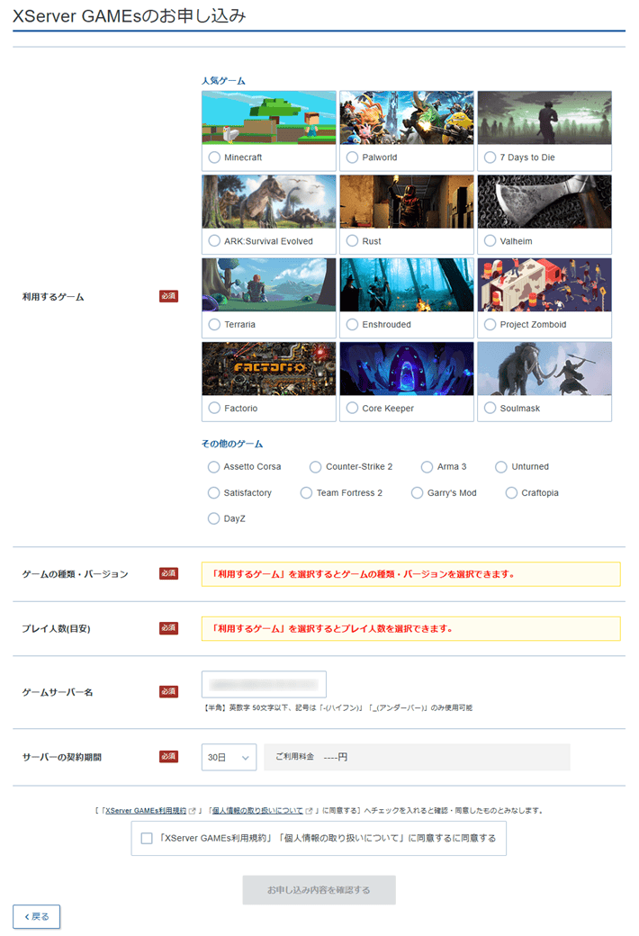Click external link icon after 個人情報の取り扱いについて
The image size is (639, 936).
(x=309, y=811)
